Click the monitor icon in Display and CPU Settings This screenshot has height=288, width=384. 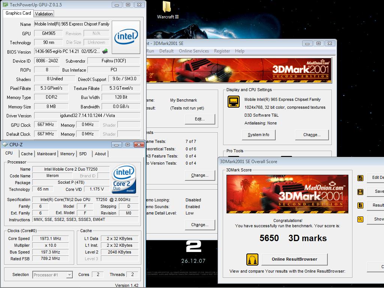[x=234, y=102]
